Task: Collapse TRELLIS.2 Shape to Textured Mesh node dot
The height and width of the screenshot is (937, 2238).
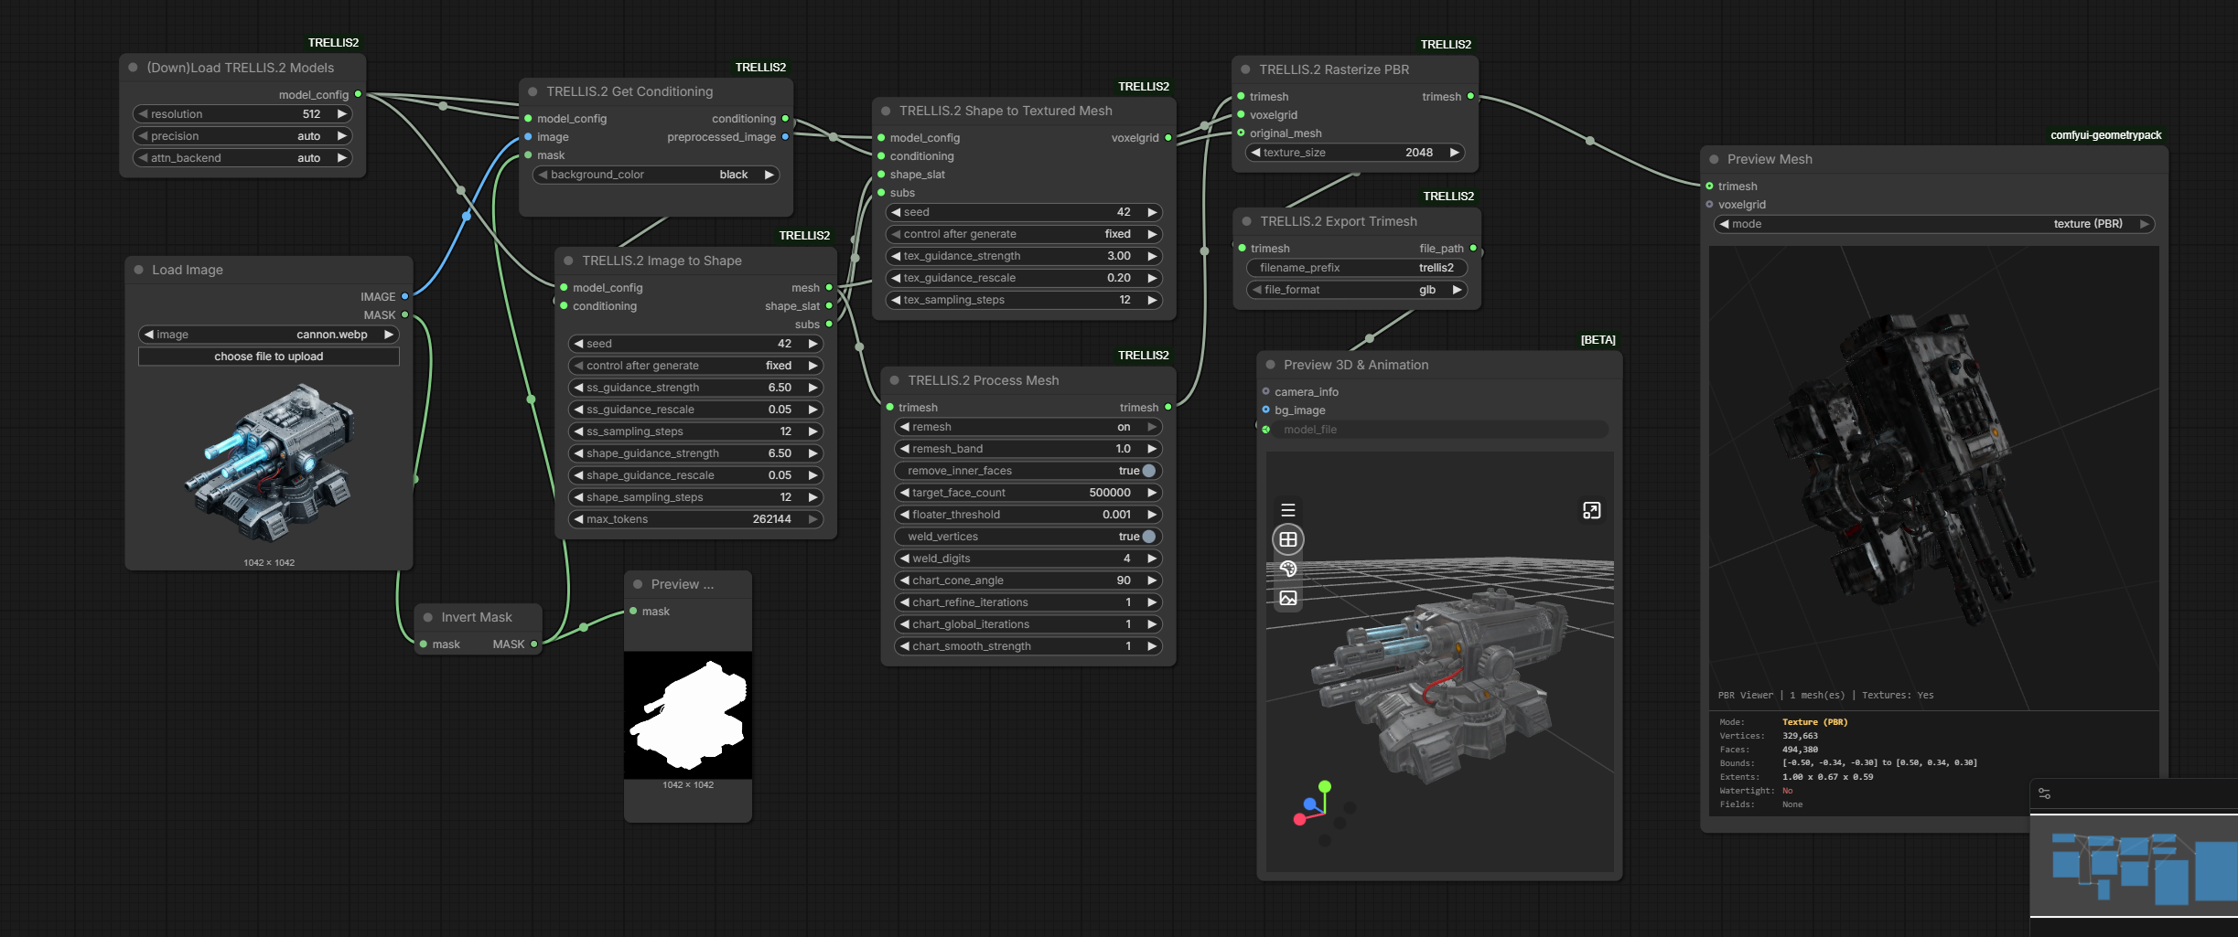Action: pyautogui.click(x=887, y=111)
